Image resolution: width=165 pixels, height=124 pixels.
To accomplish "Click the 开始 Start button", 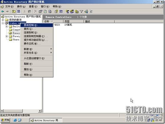I will click(x=5, y=120).
